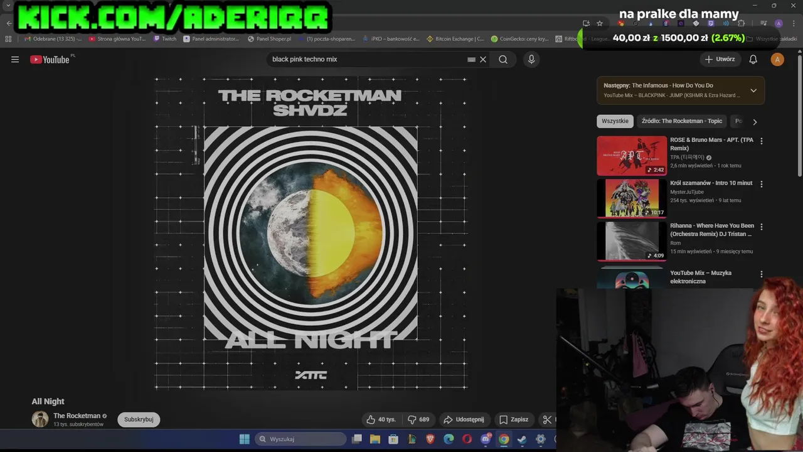Viewport: 803px width, 452px height.
Task: Open the YouTube notifications bell
Action: click(x=753, y=60)
